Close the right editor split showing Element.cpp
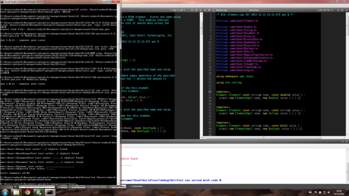The width and height of the screenshot is (349, 196). pyautogui.click(x=347, y=10)
